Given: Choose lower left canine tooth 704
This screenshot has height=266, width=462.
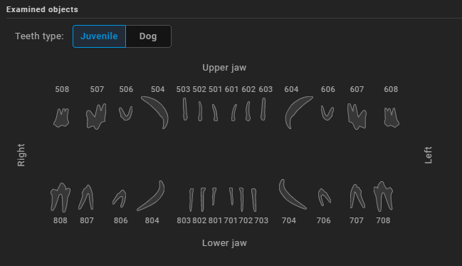Looking at the screenshot, I should (293, 194).
